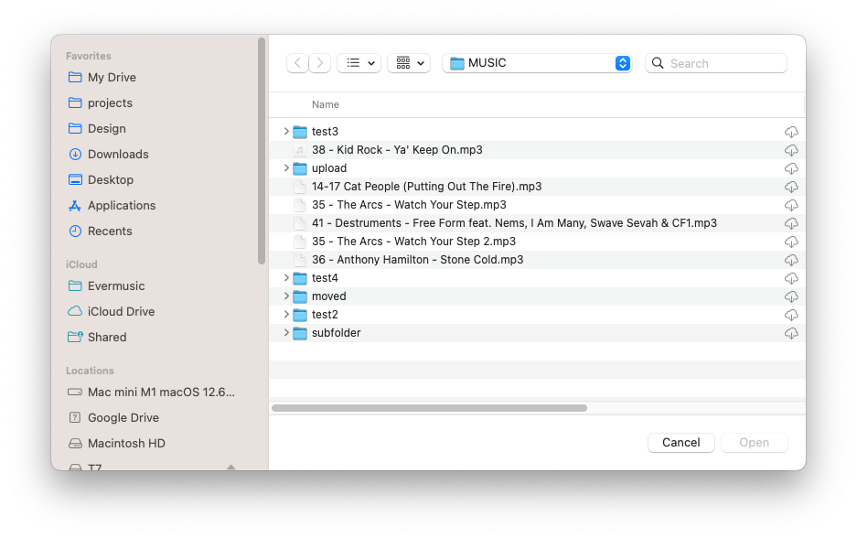857x538 pixels.
Task: Select the Evermusic sidebar item
Action: coord(113,285)
